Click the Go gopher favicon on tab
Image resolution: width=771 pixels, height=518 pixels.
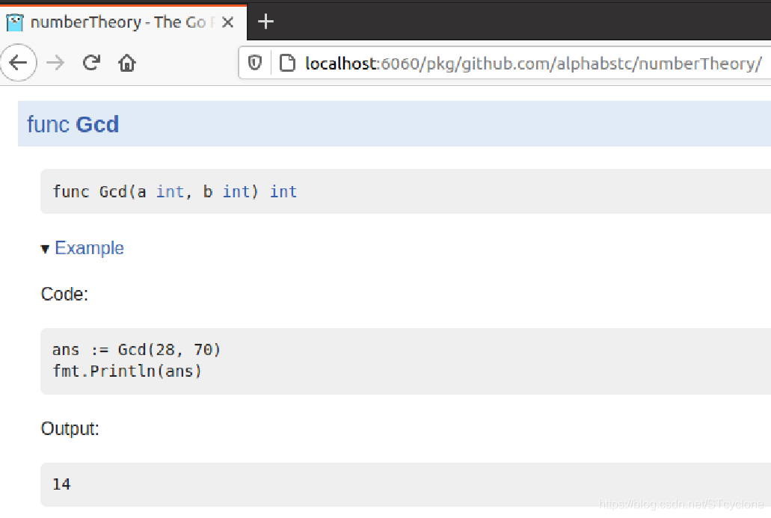(x=15, y=22)
